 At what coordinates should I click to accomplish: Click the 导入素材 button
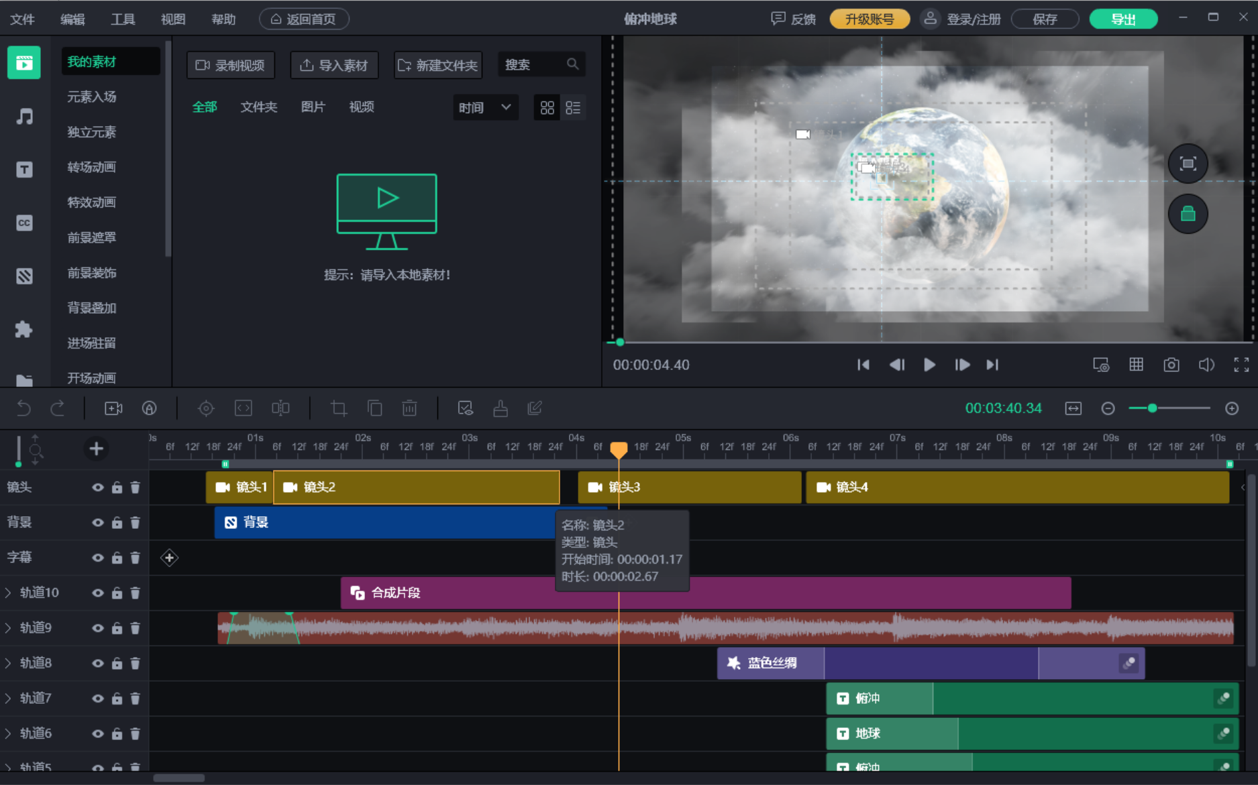click(x=334, y=66)
